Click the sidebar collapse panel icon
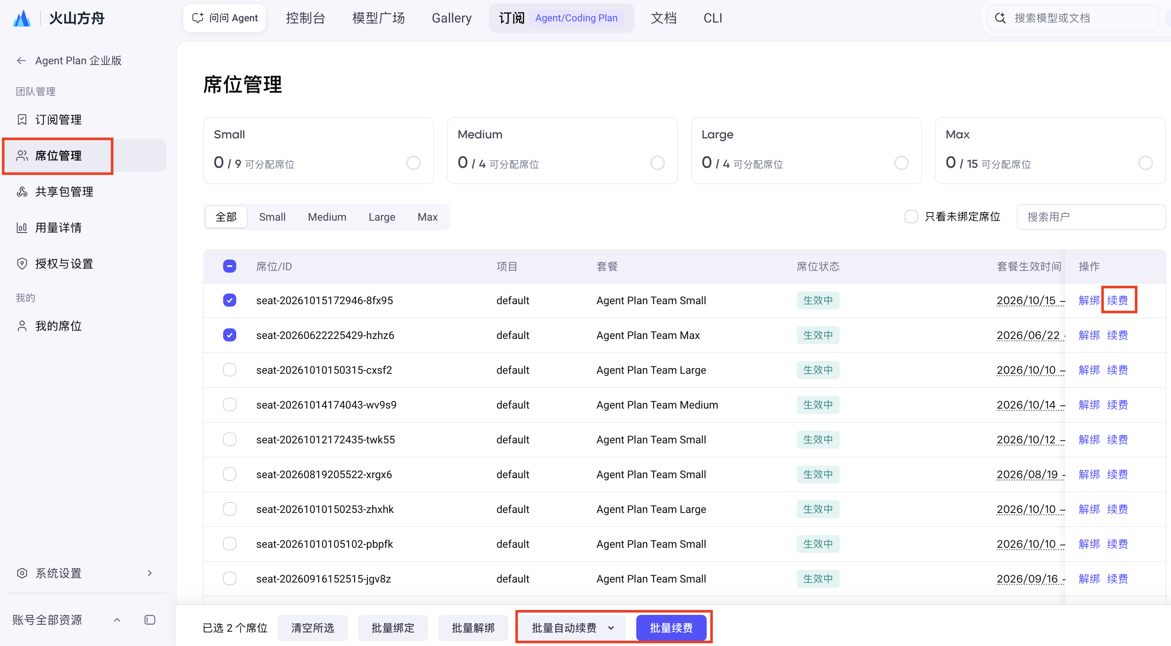Viewport: 1171px width, 646px height. click(x=149, y=620)
